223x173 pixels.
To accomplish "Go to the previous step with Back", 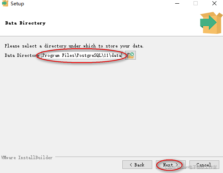I will pyautogui.click(x=137, y=165).
